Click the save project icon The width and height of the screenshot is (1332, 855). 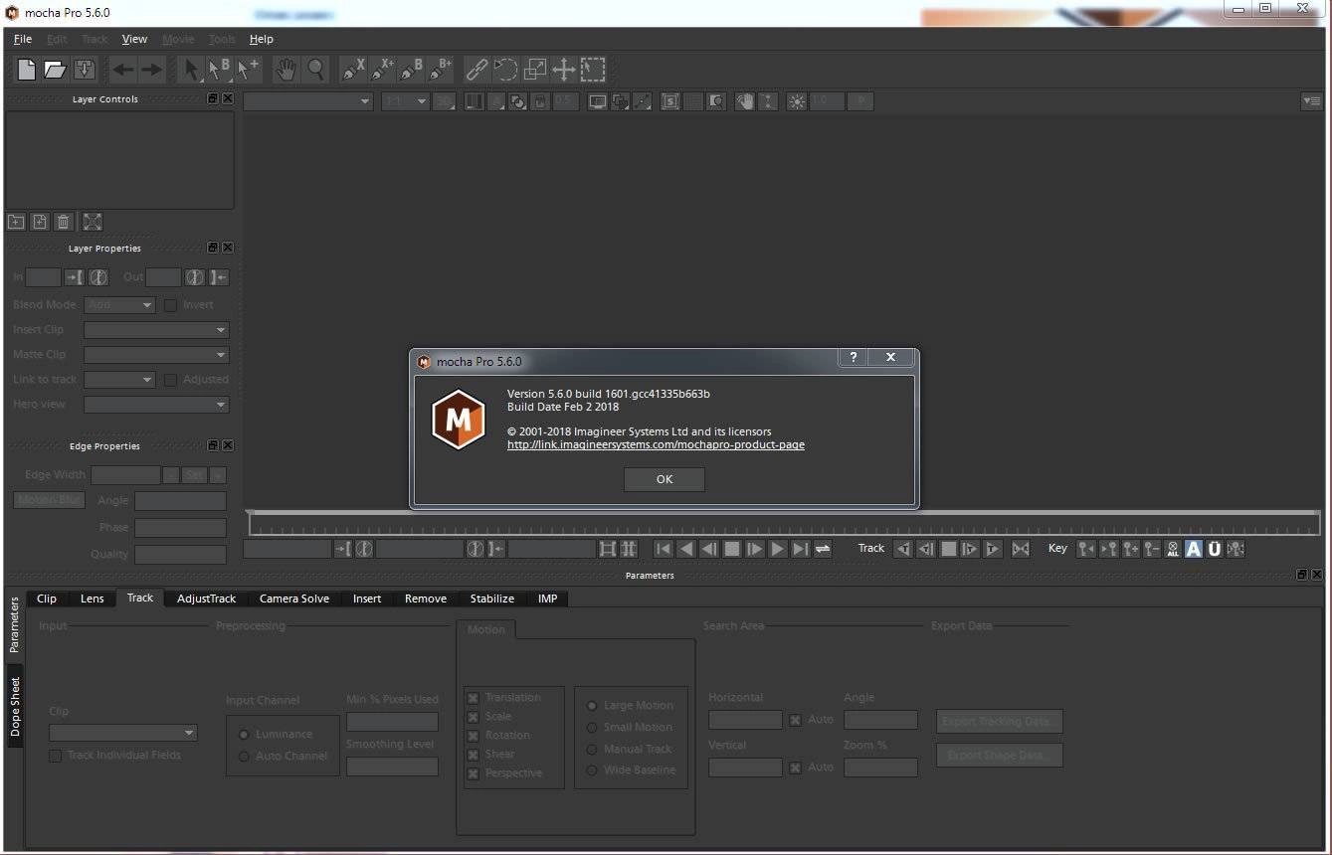(x=85, y=70)
